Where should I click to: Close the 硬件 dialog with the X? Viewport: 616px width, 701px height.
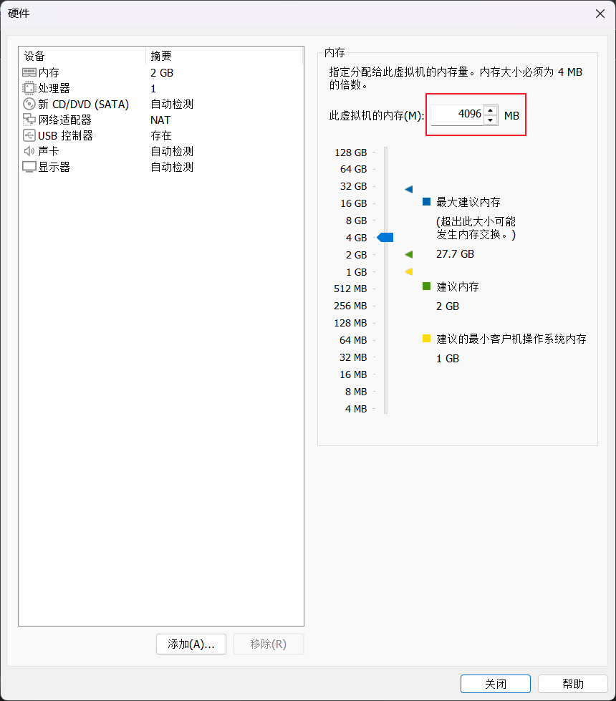pyautogui.click(x=600, y=14)
